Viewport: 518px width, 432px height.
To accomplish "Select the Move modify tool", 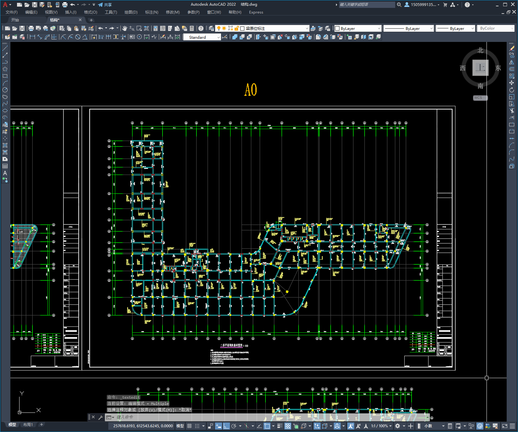I will coord(512,83).
